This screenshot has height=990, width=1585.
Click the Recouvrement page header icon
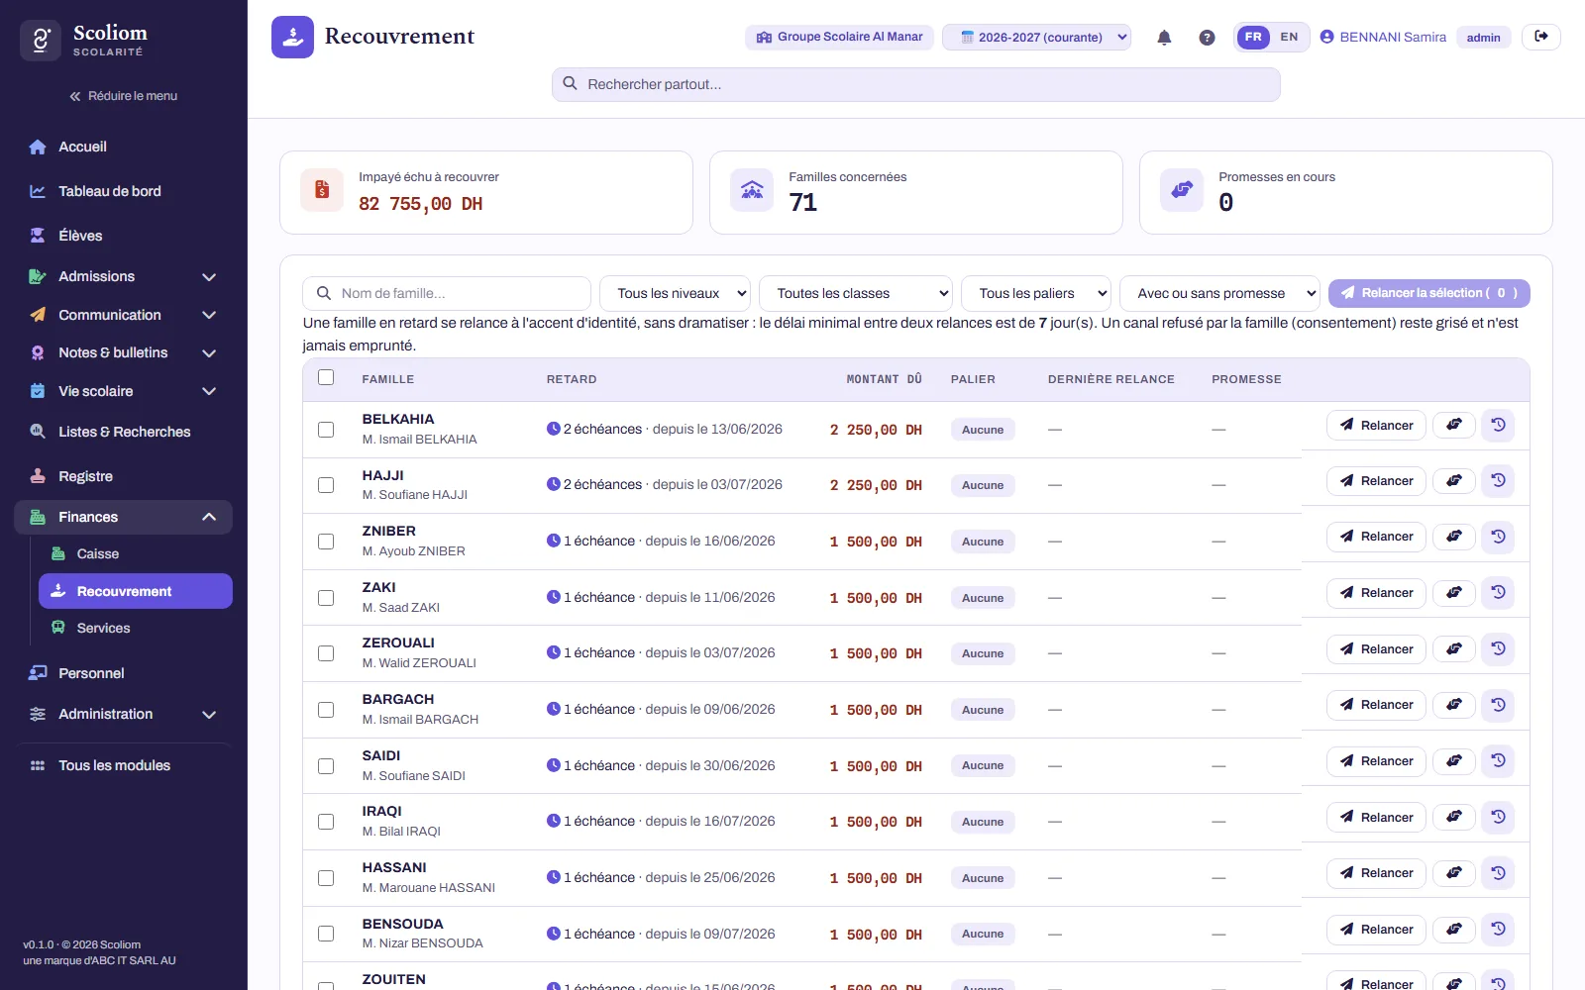click(292, 37)
